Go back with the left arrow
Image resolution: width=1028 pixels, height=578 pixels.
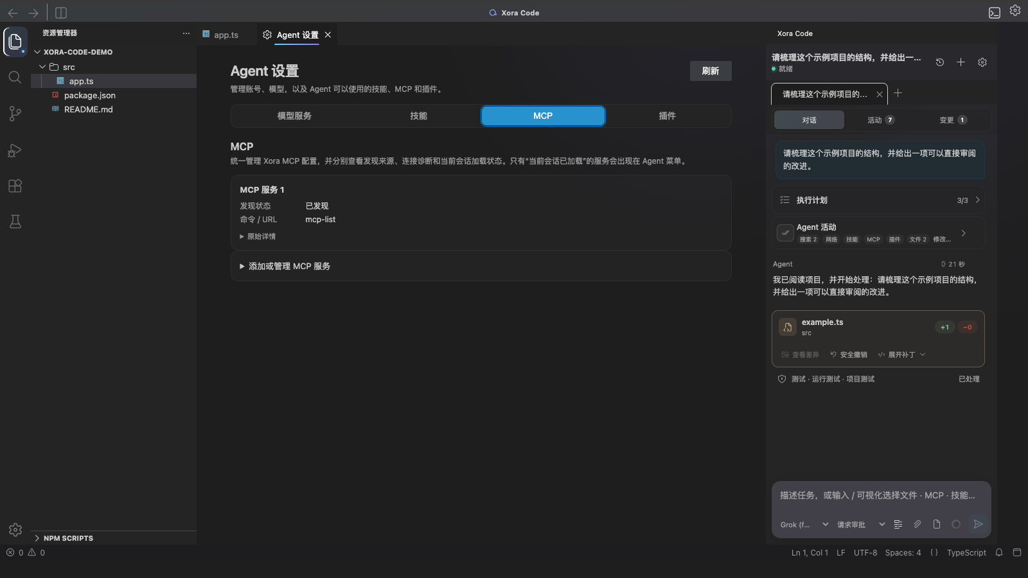click(13, 13)
